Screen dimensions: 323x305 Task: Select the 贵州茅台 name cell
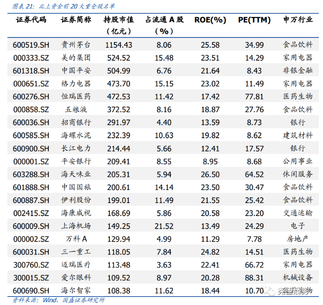click(x=76, y=45)
